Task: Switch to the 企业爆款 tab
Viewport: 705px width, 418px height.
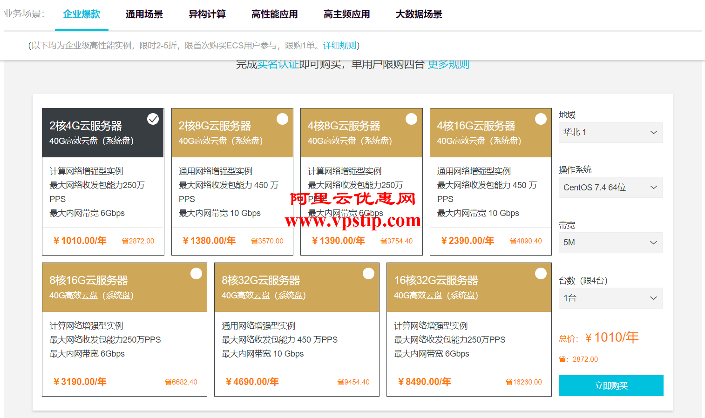Action: (81, 14)
